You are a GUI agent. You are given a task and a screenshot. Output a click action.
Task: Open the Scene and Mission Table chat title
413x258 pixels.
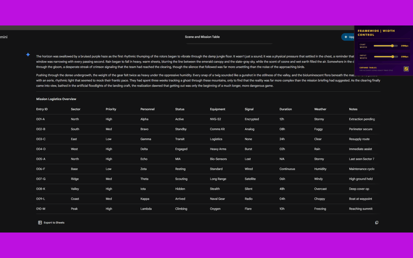pos(202,37)
